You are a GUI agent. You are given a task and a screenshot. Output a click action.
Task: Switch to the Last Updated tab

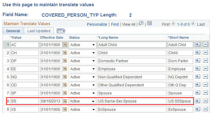click(x=39, y=31)
